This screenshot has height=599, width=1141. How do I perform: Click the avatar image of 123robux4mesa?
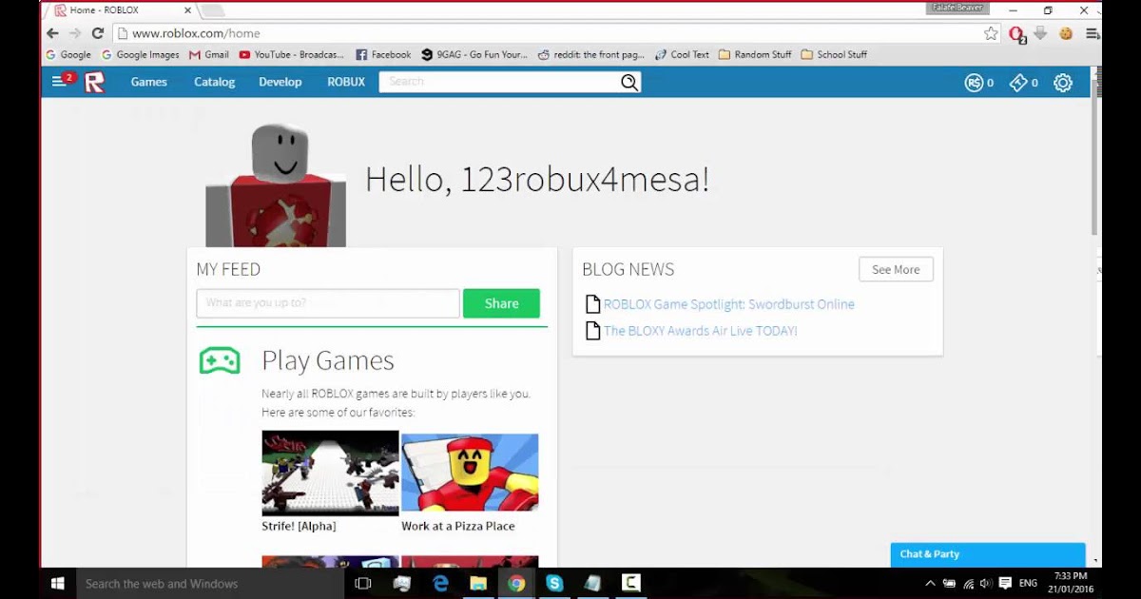point(276,185)
